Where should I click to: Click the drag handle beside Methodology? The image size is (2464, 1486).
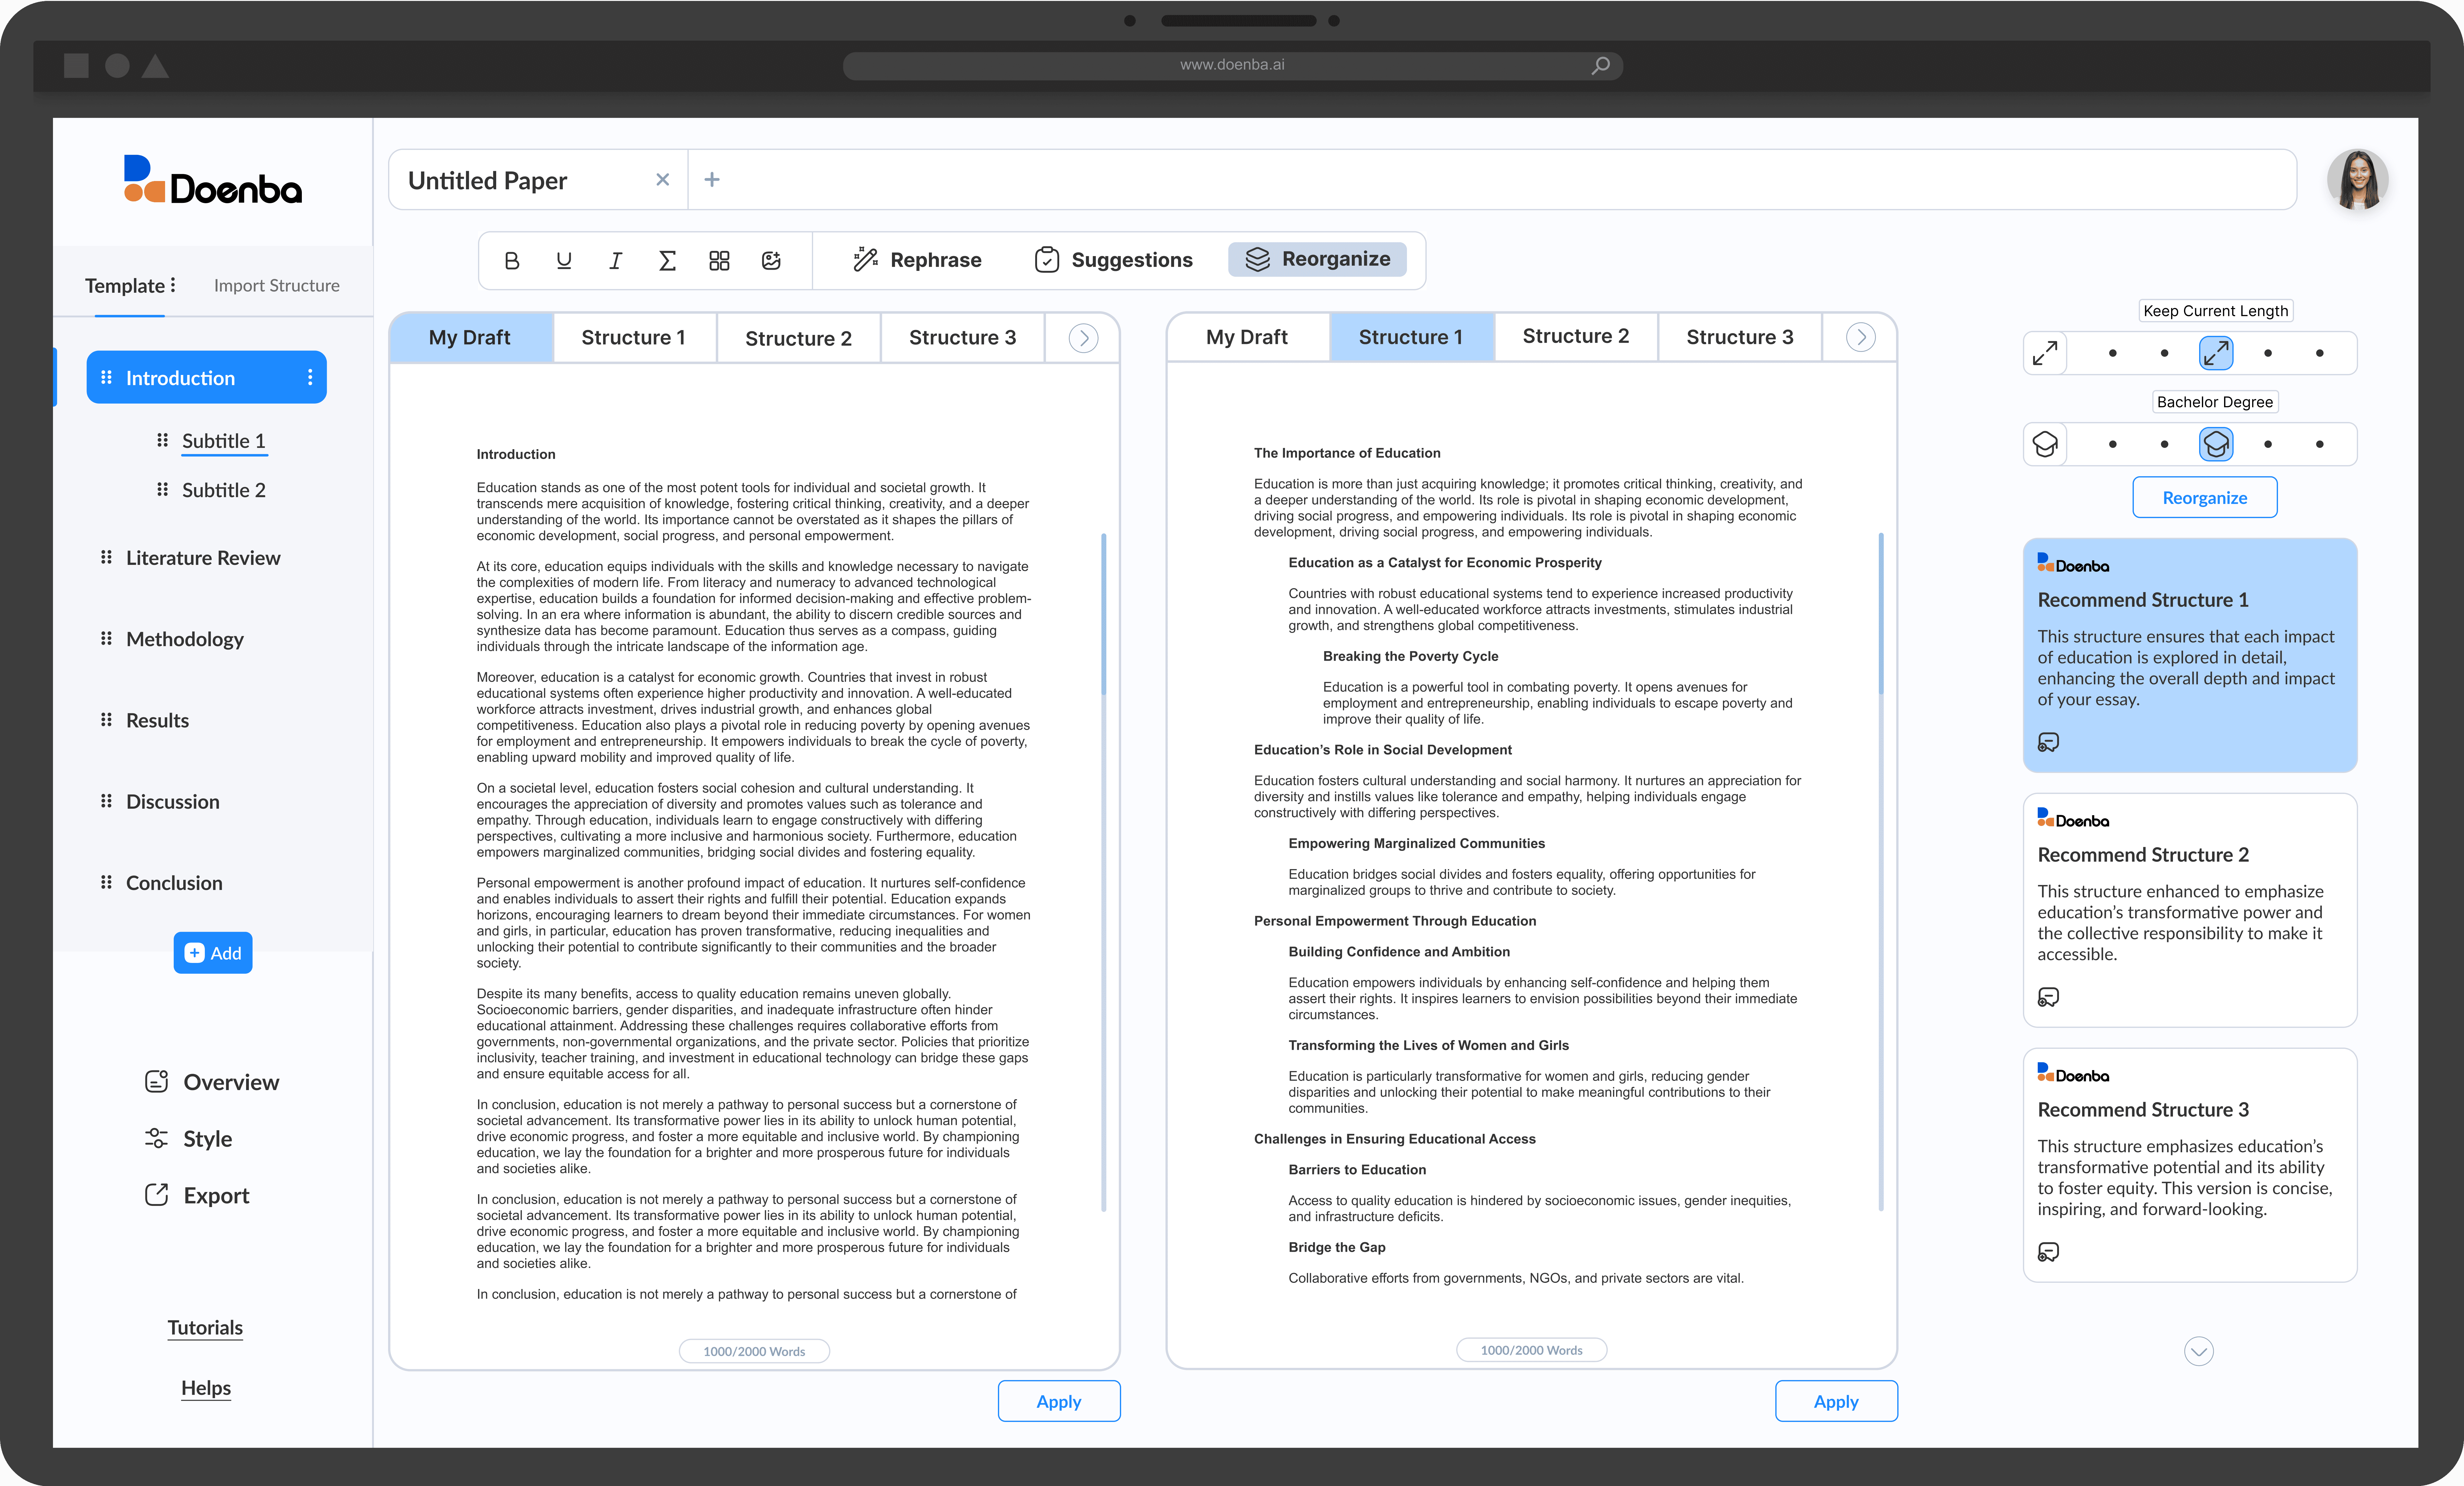[x=106, y=638]
